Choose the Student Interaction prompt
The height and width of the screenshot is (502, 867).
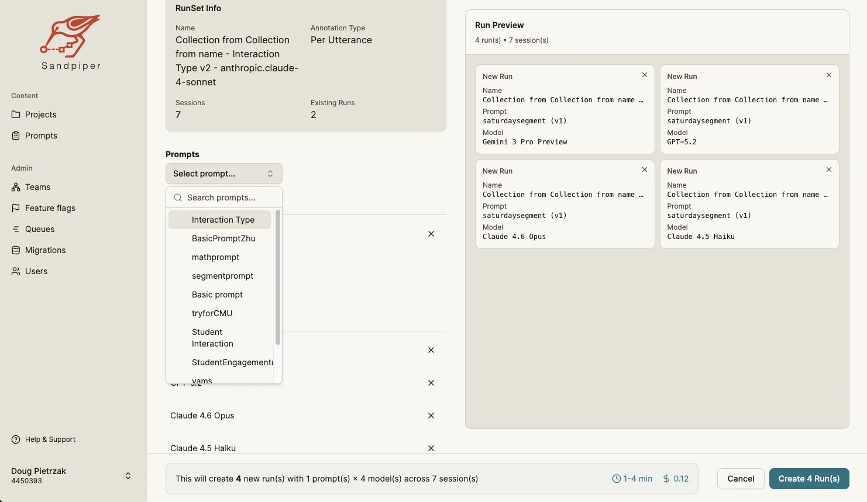coord(220,338)
